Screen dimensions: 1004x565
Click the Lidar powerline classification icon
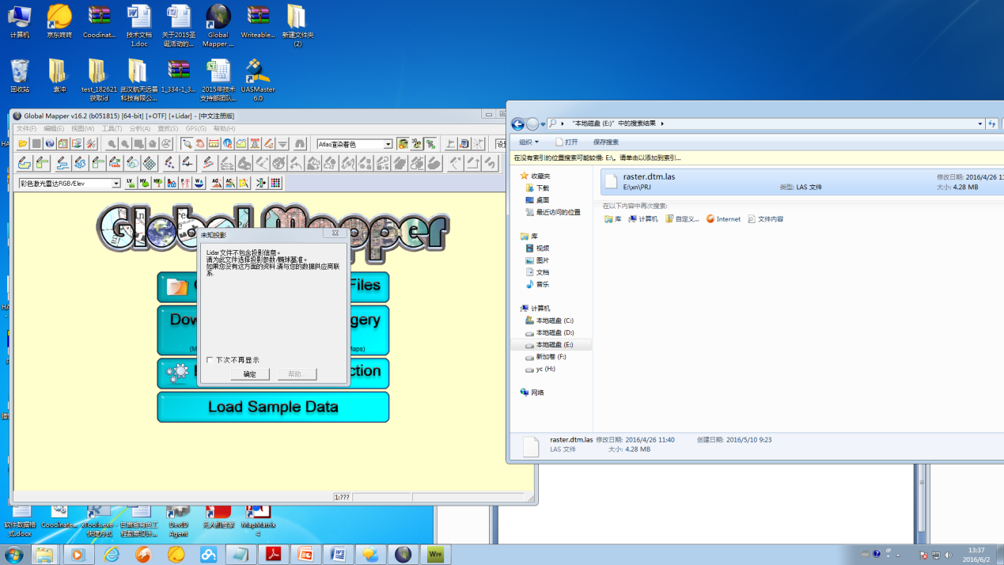(x=185, y=183)
